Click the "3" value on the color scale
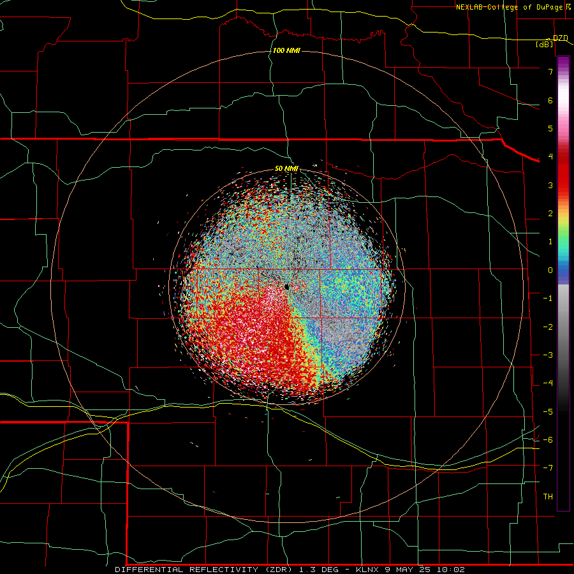574x574 pixels. tap(550, 185)
